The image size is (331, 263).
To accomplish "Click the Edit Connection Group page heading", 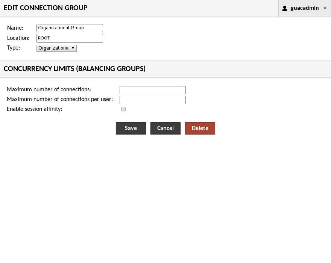I will coord(46,8).
